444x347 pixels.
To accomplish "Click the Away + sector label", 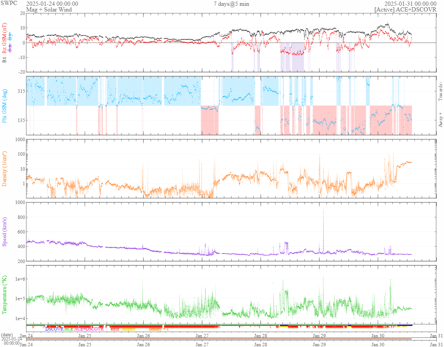I will (x=440, y=119).
